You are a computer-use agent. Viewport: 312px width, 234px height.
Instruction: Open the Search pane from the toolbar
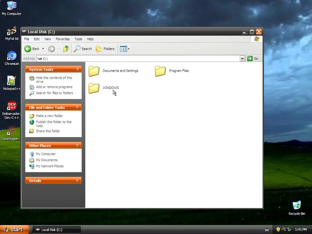(83, 49)
